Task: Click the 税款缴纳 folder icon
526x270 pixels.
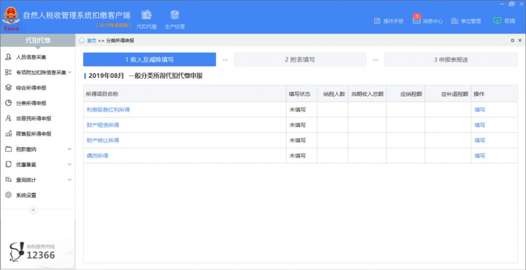Action: point(8,149)
